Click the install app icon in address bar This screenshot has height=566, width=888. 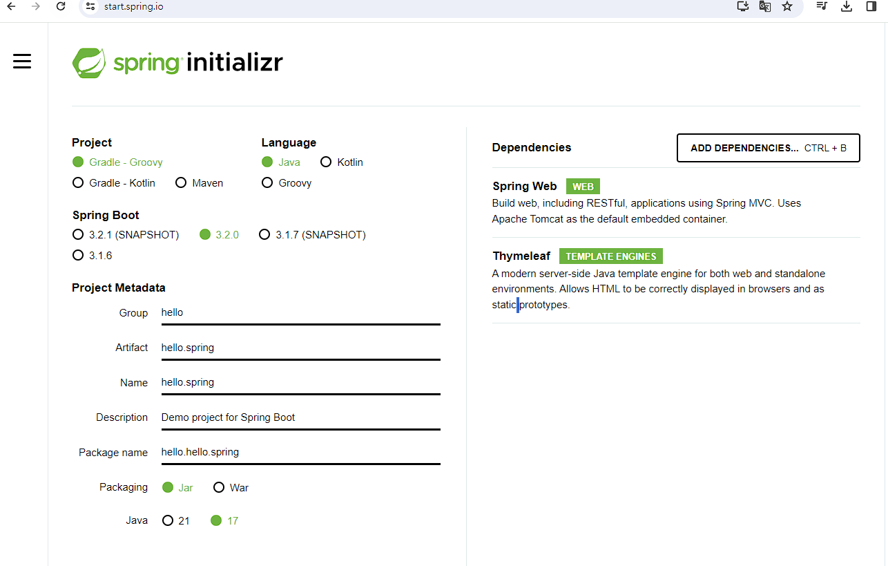click(x=743, y=6)
